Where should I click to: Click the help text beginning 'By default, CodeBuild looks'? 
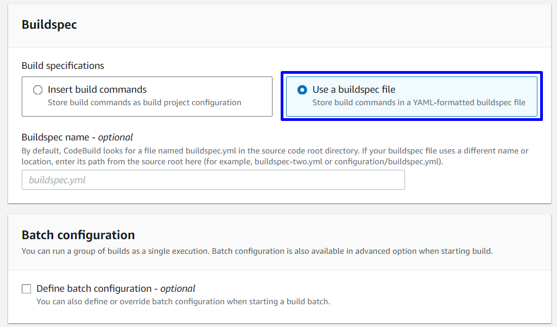tap(163, 151)
